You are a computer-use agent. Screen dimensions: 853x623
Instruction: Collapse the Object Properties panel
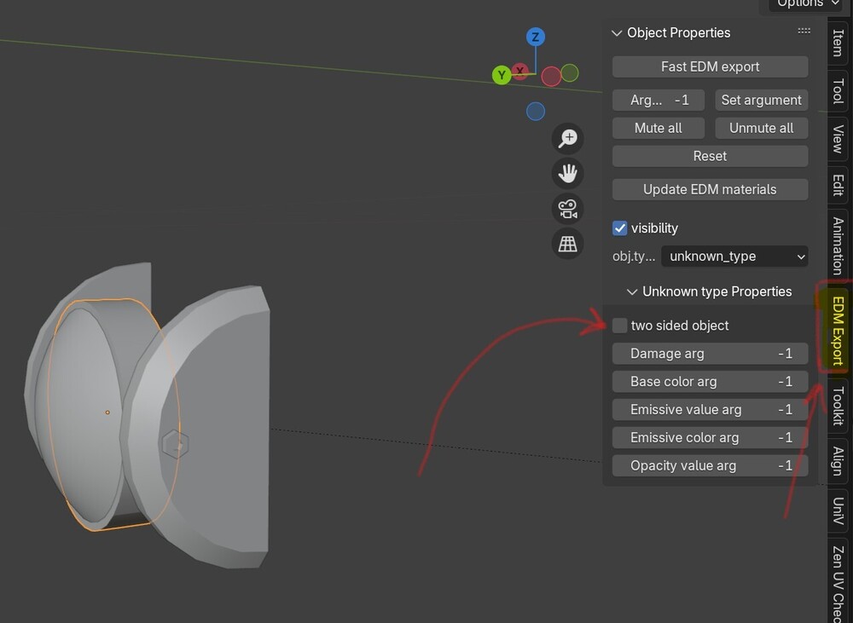617,33
